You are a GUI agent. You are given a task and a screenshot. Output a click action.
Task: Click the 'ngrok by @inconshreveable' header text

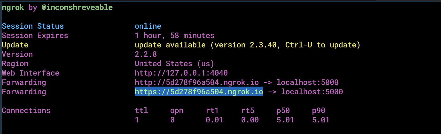pos(57,7)
